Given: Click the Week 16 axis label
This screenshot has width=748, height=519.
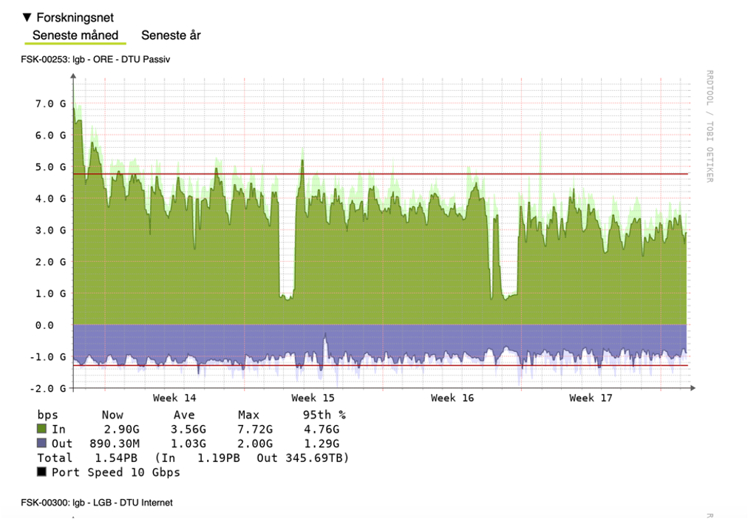Looking at the screenshot, I should point(452,398).
